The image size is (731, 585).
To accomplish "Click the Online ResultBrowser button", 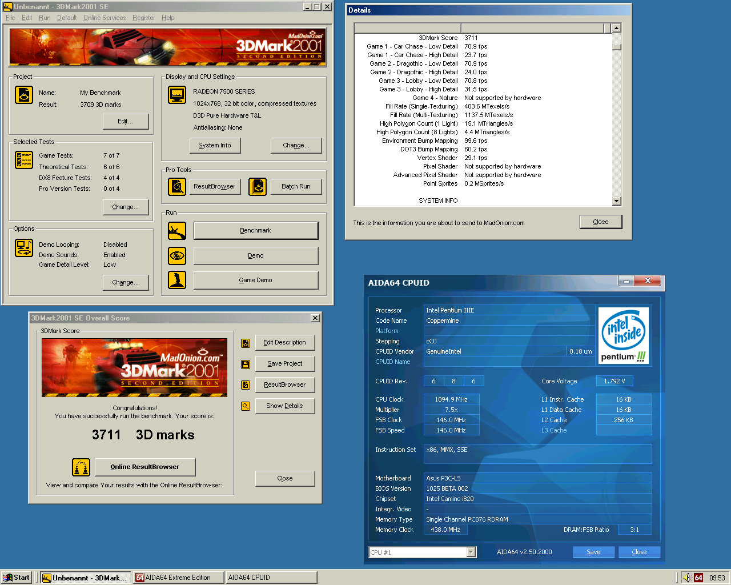I will (145, 467).
